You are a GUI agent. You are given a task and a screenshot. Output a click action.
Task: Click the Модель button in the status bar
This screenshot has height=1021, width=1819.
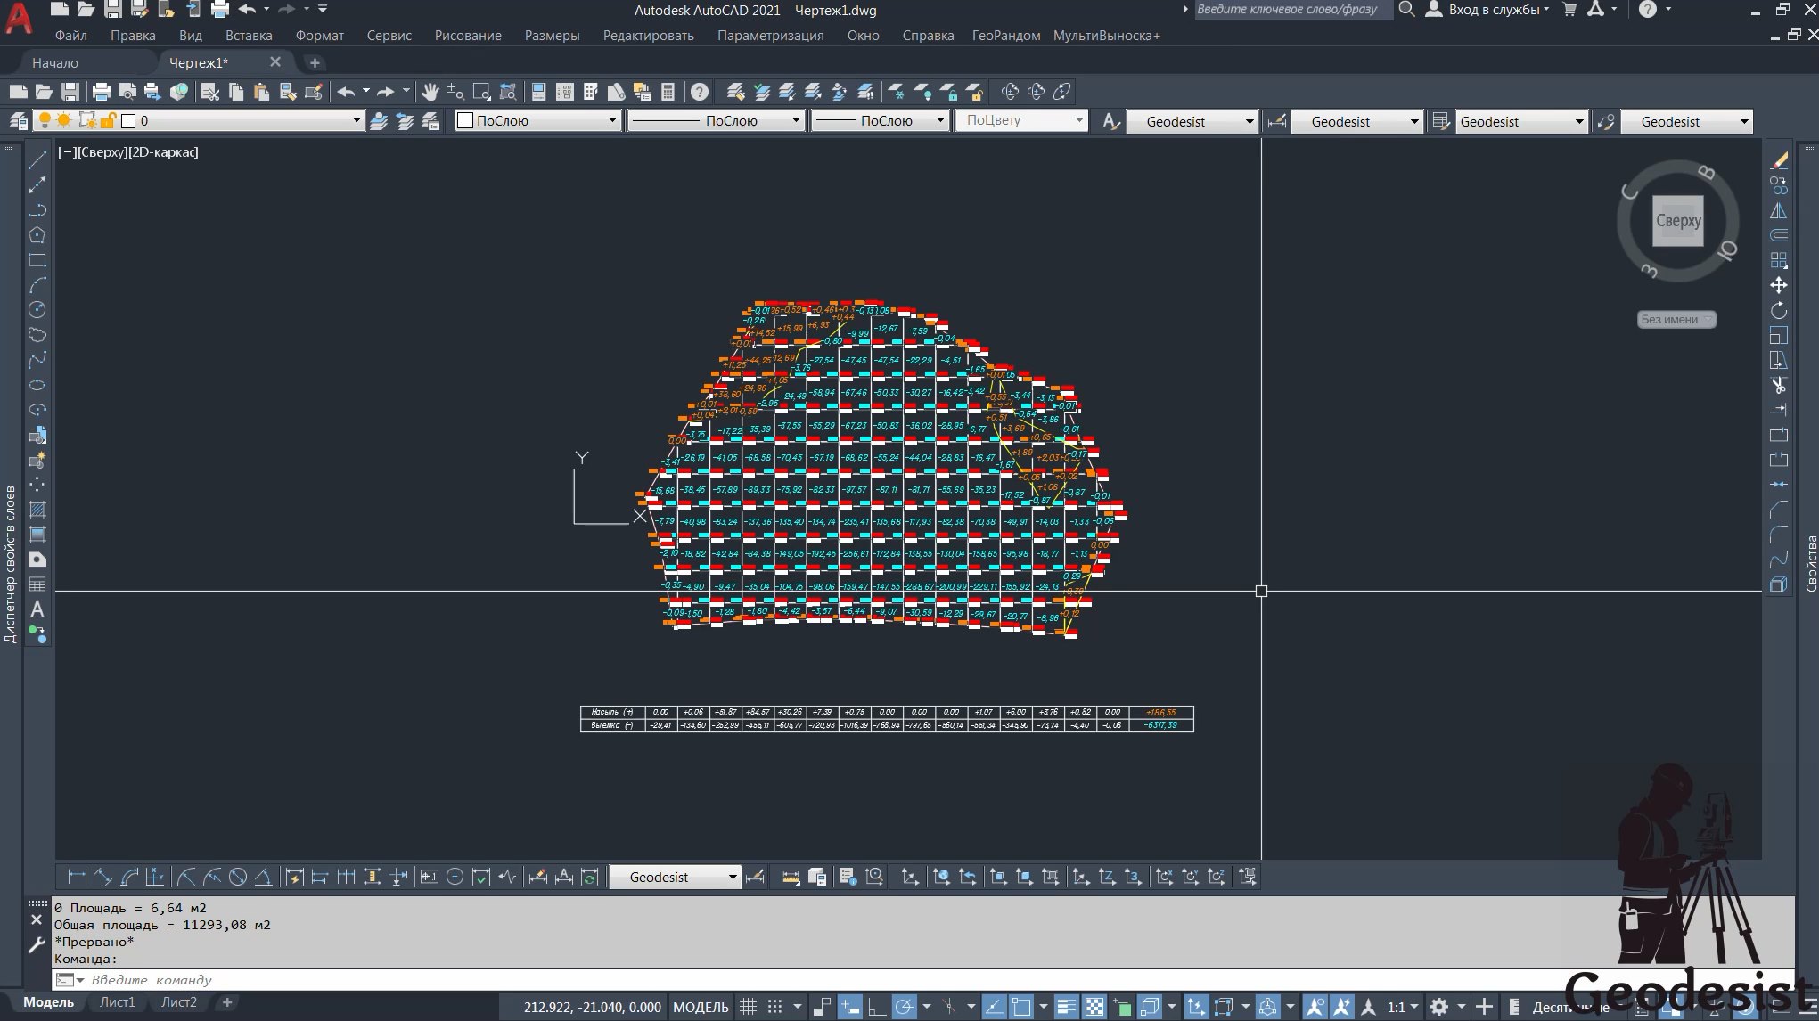(x=701, y=1007)
